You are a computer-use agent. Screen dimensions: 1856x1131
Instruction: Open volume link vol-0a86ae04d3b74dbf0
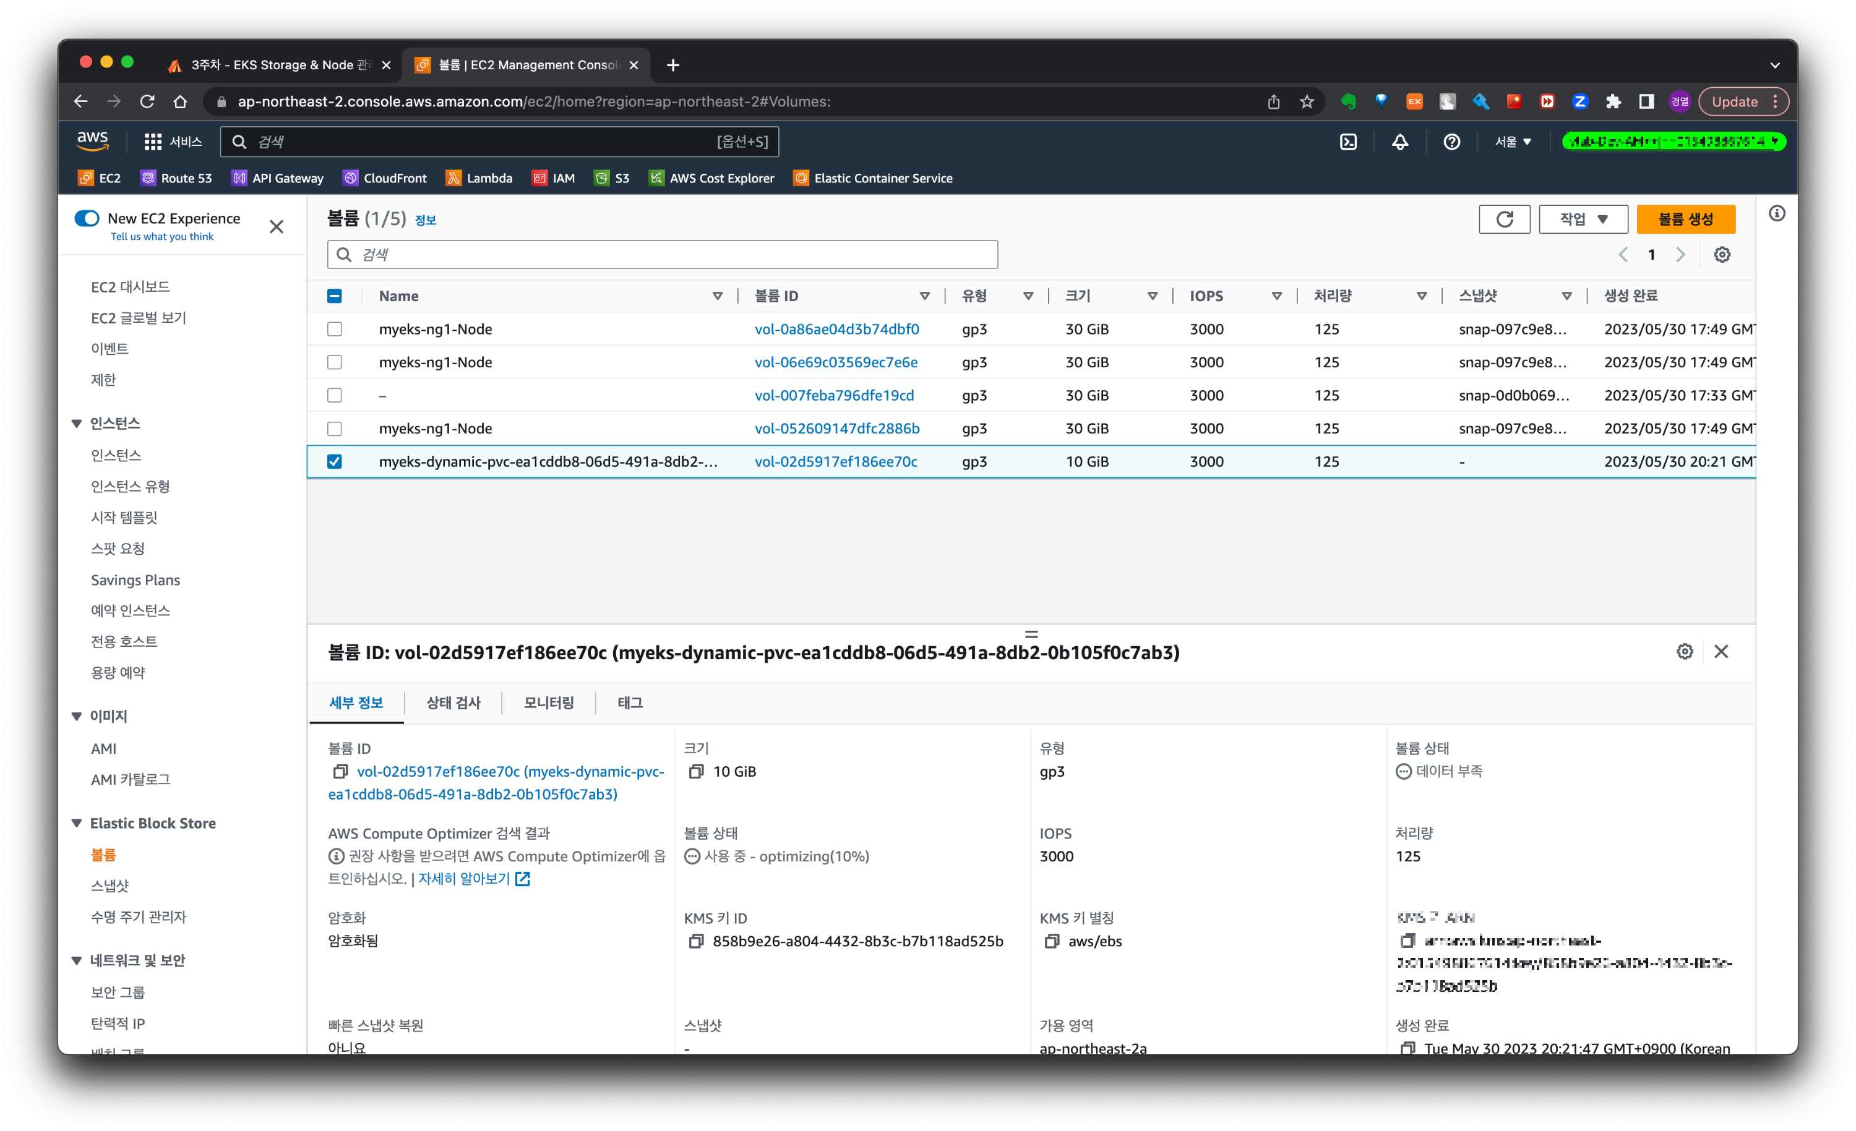[836, 329]
